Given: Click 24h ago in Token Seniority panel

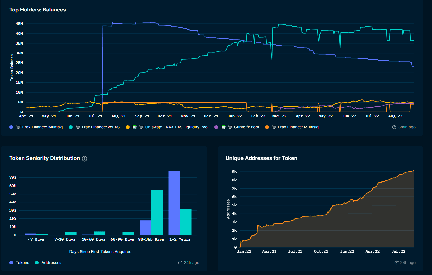Looking at the screenshot, I should [191, 263].
